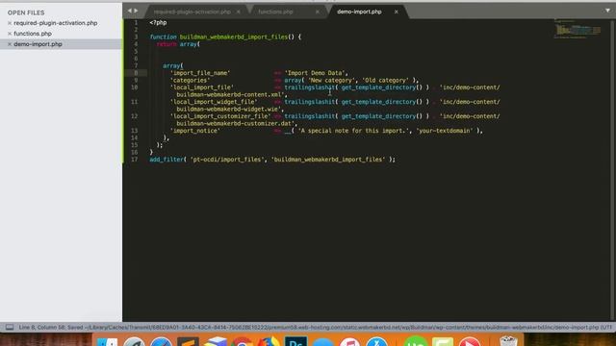616x346 pixels.
Task: Open the Trash in the dock
Action: [x=508, y=342]
